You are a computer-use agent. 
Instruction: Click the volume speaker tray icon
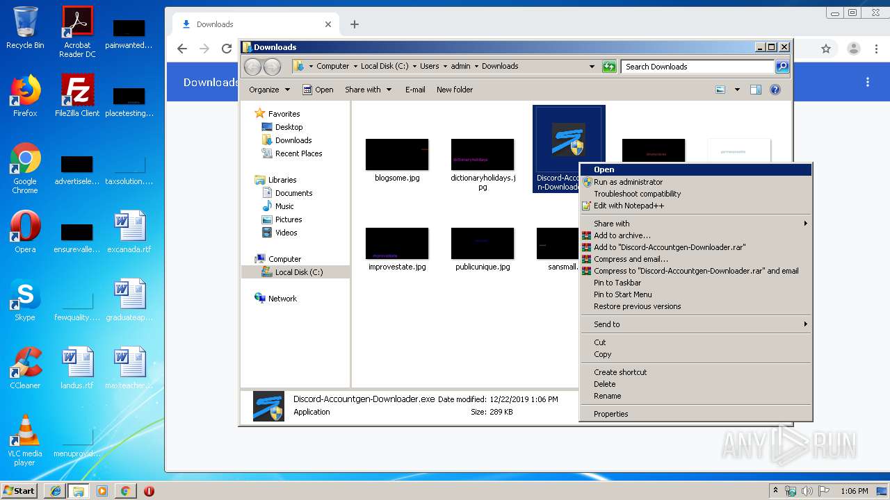click(808, 491)
